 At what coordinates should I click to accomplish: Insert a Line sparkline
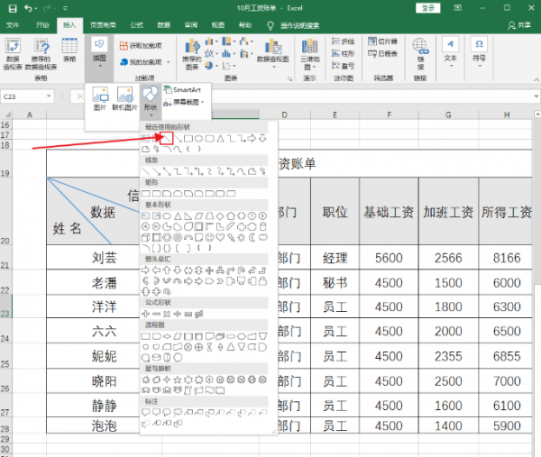[344, 41]
